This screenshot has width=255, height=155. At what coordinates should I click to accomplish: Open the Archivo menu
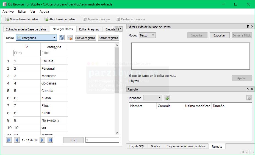tap(8, 12)
